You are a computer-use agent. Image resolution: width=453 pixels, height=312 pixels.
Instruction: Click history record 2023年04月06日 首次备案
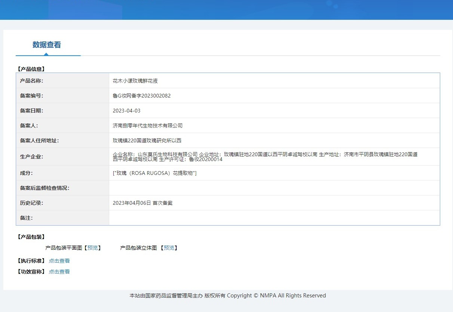pos(143,203)
